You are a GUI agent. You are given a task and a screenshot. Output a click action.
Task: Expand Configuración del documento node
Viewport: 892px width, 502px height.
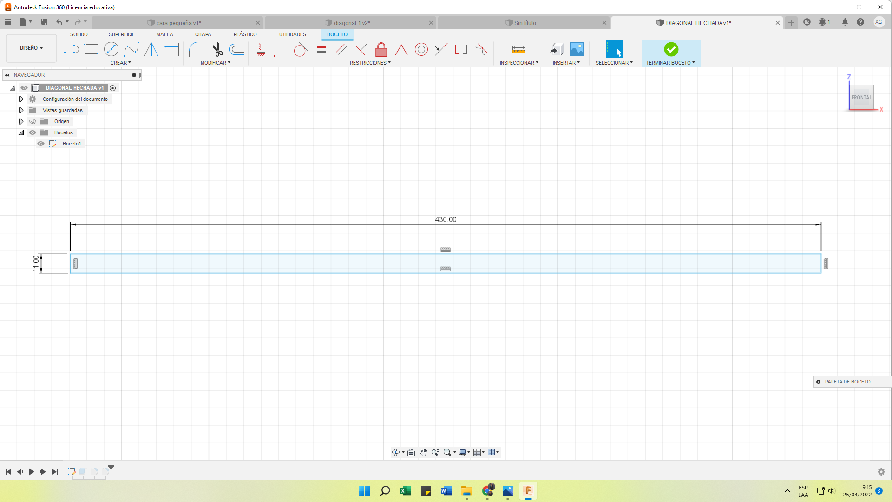(21, 99)
